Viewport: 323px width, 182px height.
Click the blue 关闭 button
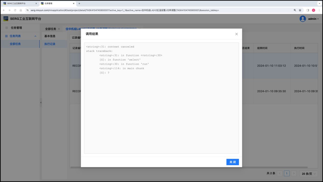(232, 162)
